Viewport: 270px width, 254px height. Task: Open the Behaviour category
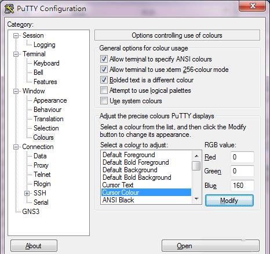(x=48, y=110)
